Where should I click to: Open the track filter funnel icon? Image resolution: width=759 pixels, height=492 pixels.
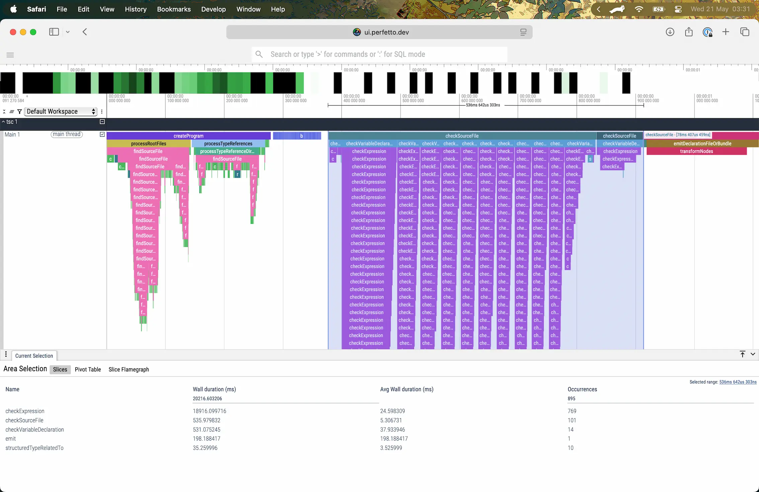click(x=19, y=111)
